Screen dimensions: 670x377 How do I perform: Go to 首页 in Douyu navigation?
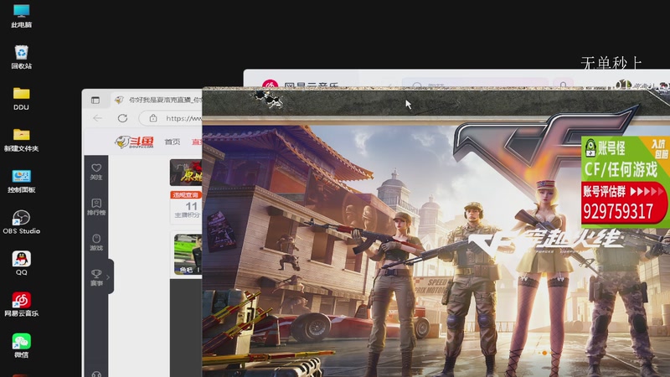[x=173, y=142]
